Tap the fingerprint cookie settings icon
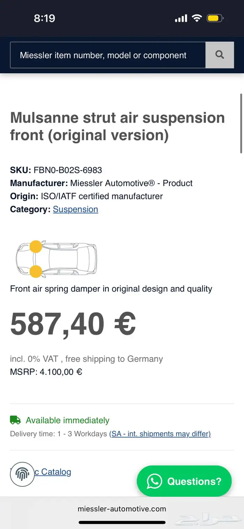This screenshot has width=244, height=529. (x=22, y=474)
